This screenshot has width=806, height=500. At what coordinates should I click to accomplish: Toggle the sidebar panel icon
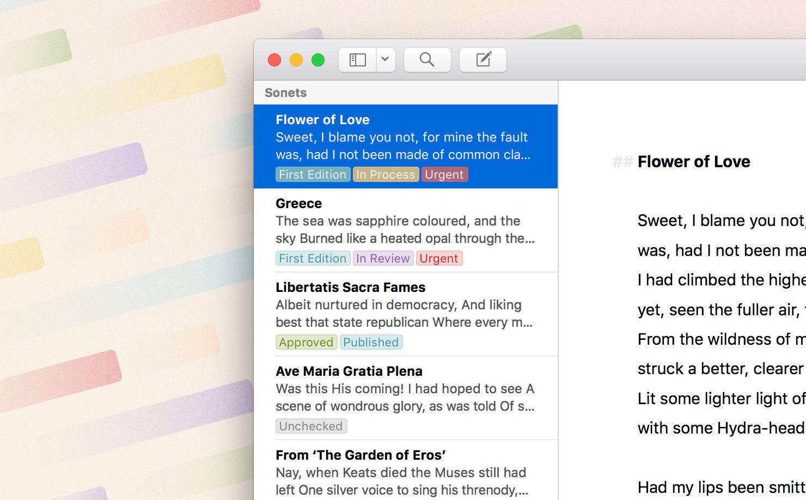357,59
